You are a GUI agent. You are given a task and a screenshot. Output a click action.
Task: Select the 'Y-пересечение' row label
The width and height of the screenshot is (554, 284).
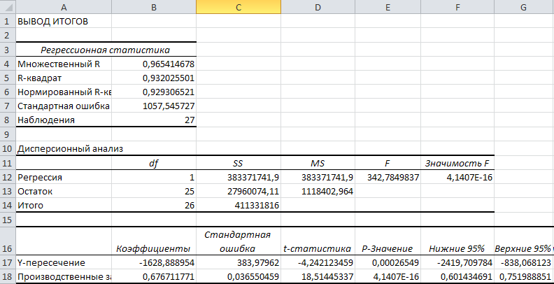(x=64, y=262)
